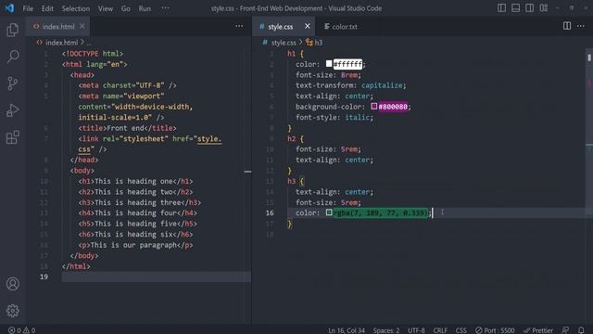
Task: Open the Explorer view in activity bar
Action: click(12, 30)
